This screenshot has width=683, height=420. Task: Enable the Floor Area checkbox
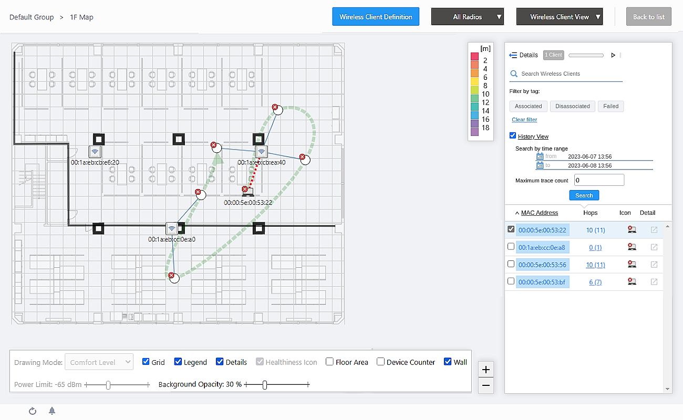click(329, 362)
